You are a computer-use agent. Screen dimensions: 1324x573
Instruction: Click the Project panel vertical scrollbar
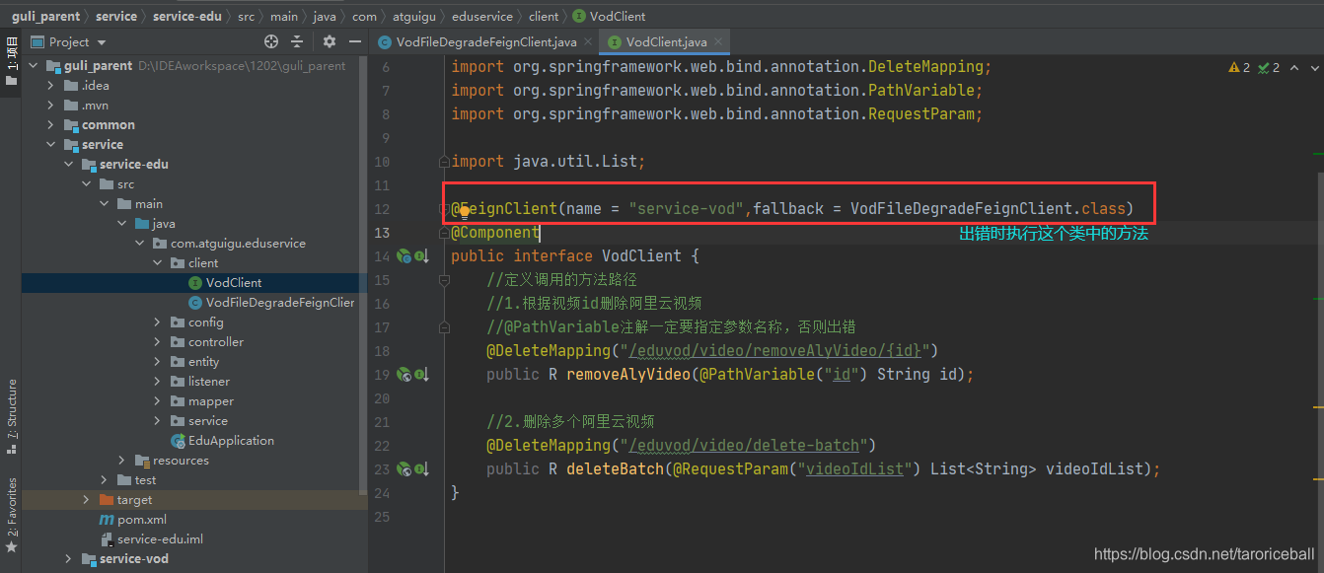[x=363, y=276]
